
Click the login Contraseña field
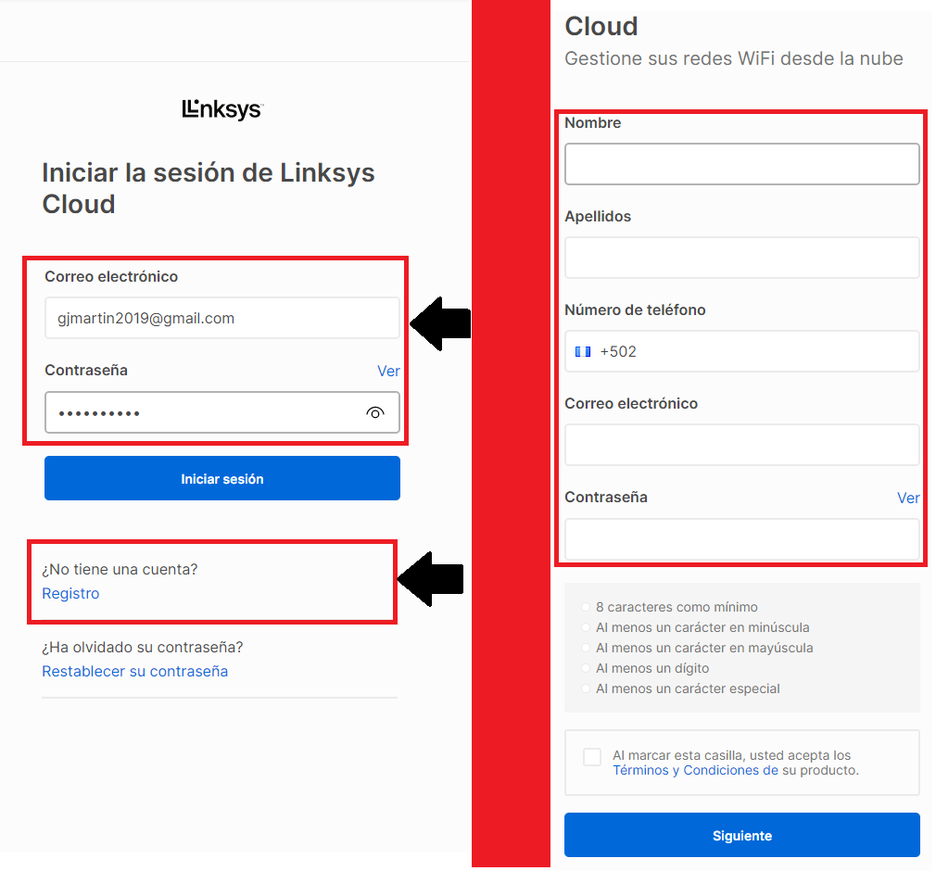click(x=204, y=413)
